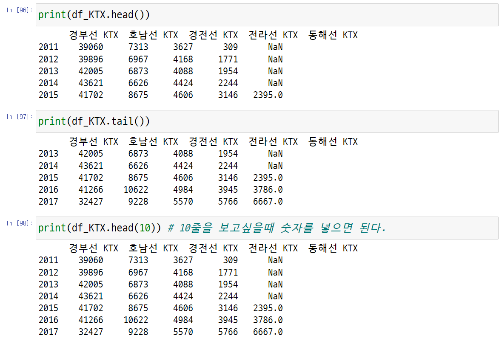Click '경부선 KTX' header in In [96] output
Image resolution: width=502 pixels, height=338 pixels.
tap(94, 35)
